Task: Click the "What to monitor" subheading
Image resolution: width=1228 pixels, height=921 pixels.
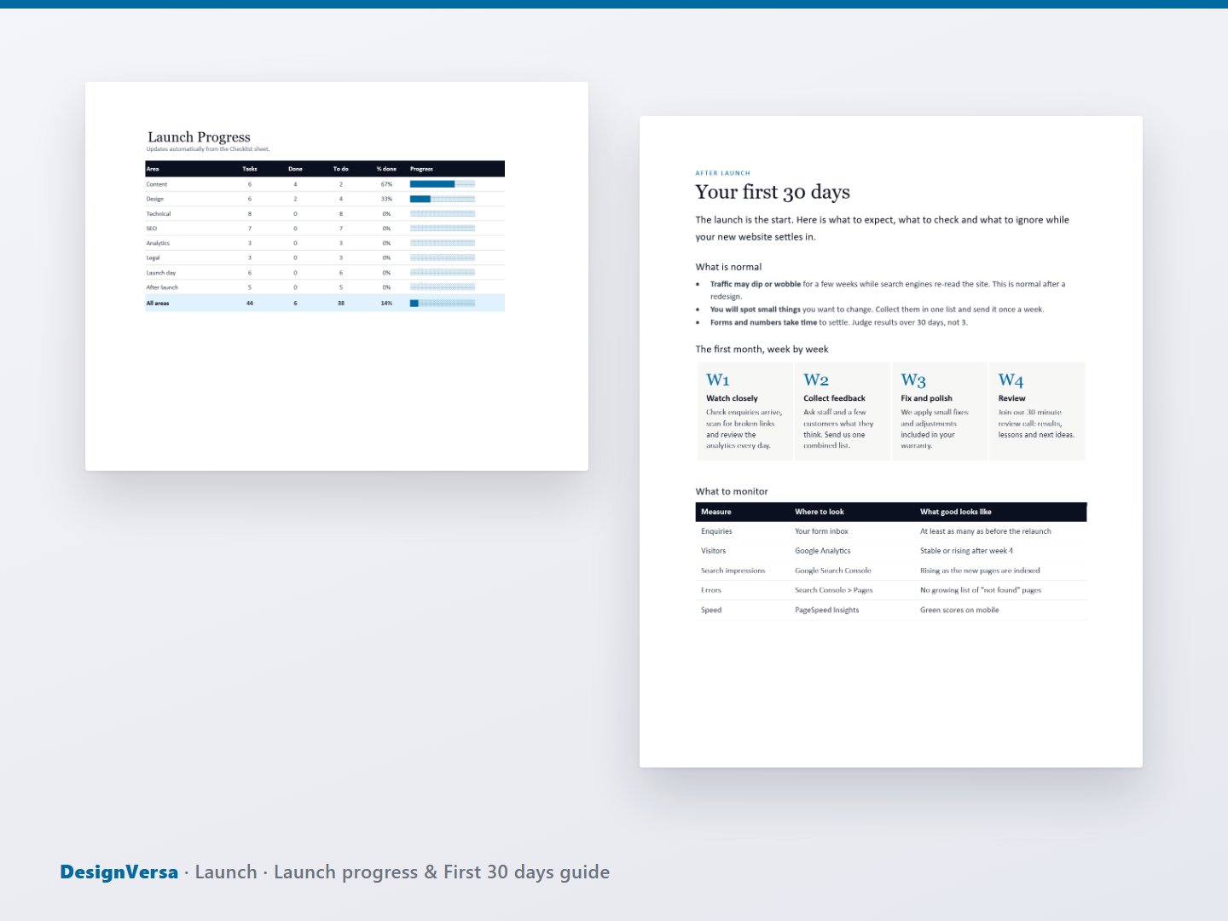Action: coord(732,491)
